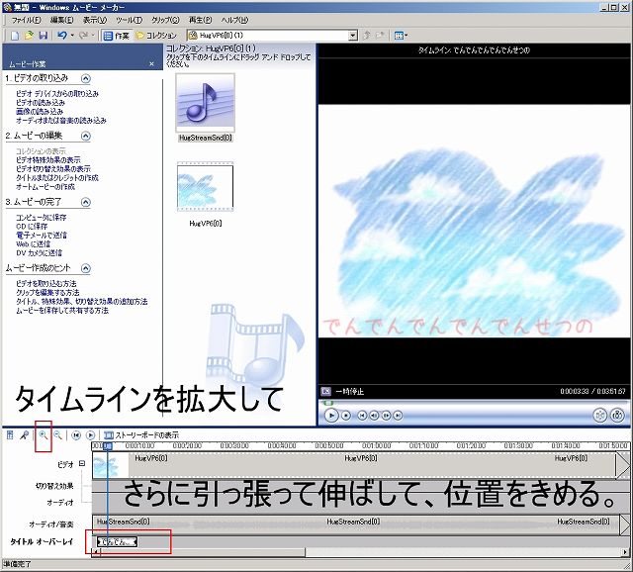Open the HugVP6[0] (1) collection dropdown
The height and width of the screenshot is (572, 633).
[x=353, y=36]
